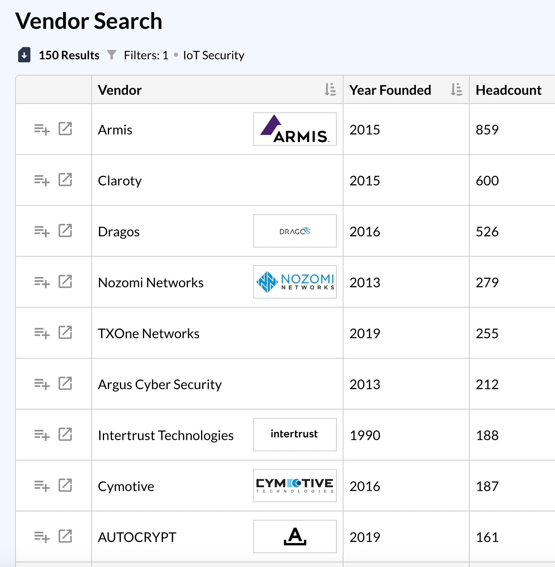Add TXOne Networks to list icon
555x567 pixels.
click(x=42, y=333)
